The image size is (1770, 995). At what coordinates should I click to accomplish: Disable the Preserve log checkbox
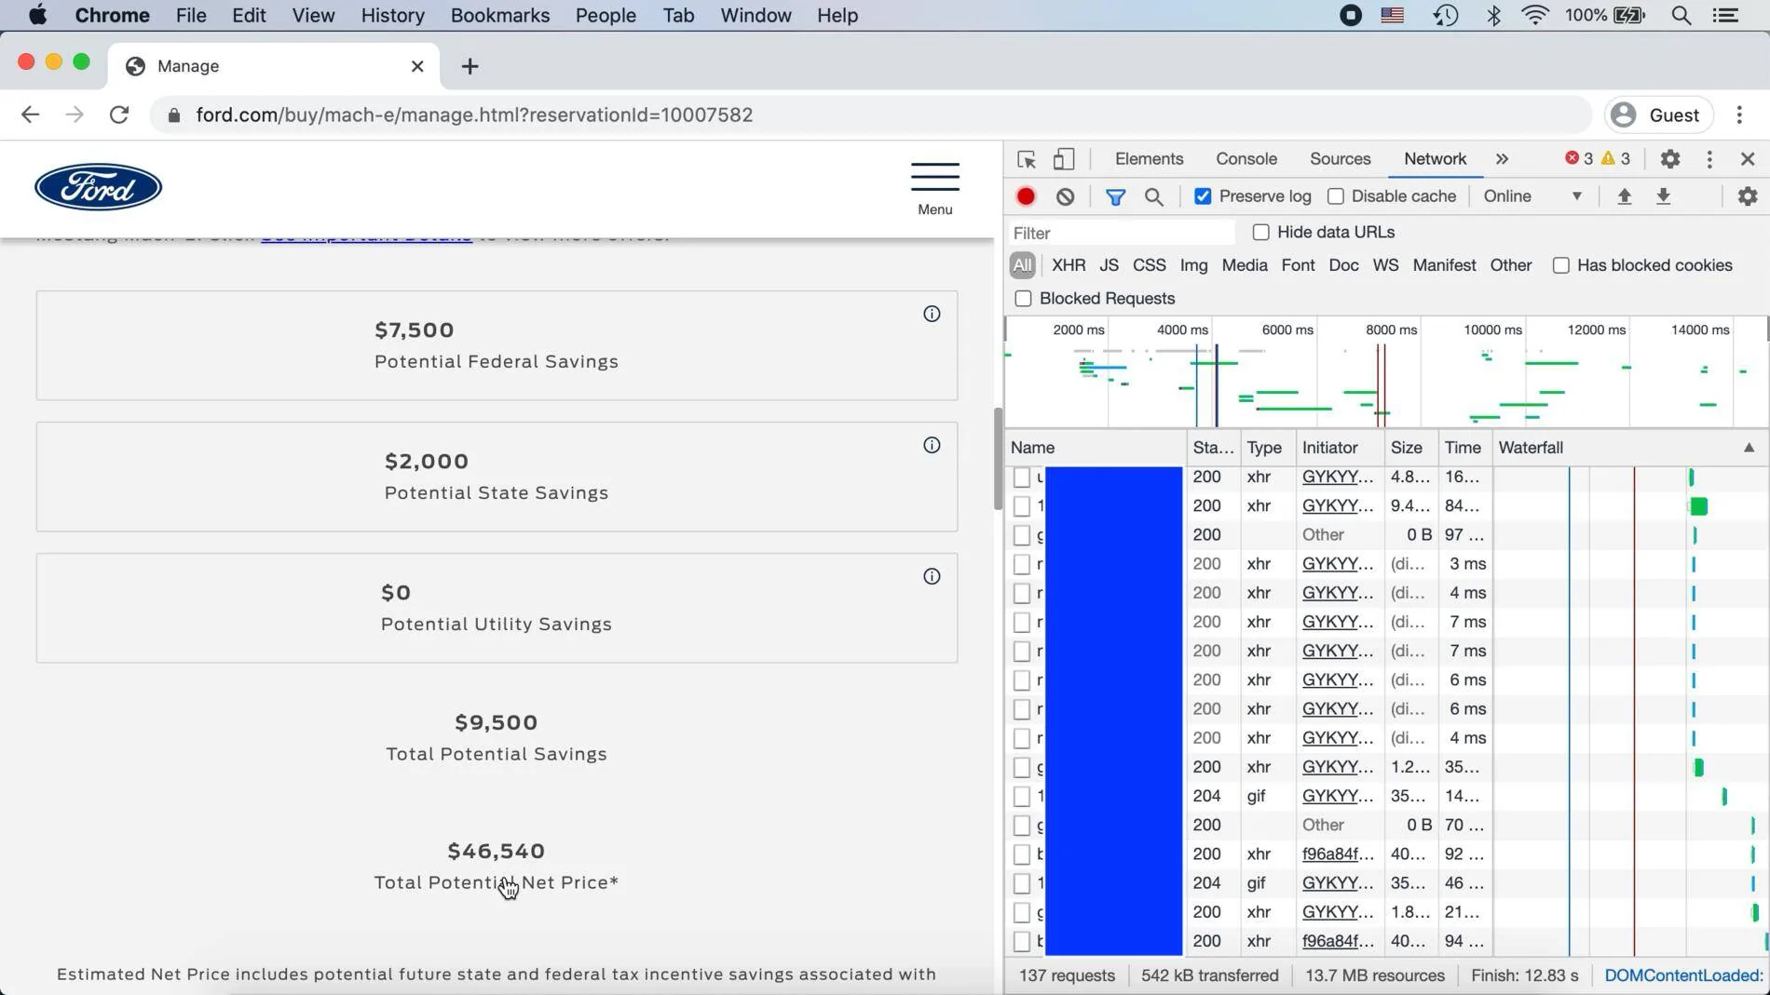point(1203,196)
